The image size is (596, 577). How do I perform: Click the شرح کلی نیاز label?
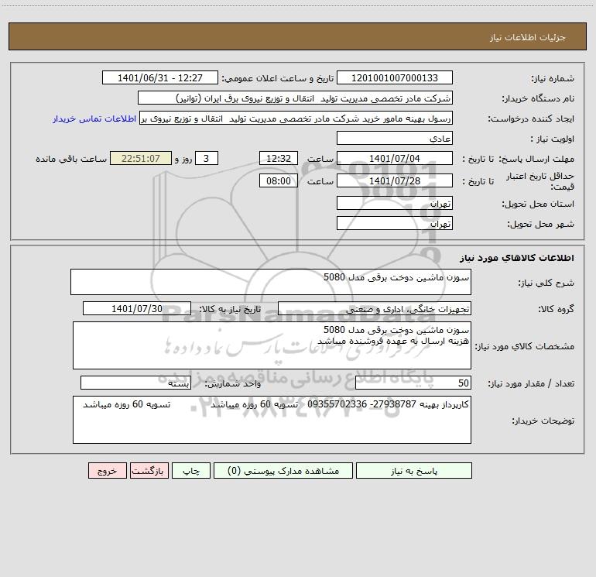pyautogui.click(x=546, y=283)
